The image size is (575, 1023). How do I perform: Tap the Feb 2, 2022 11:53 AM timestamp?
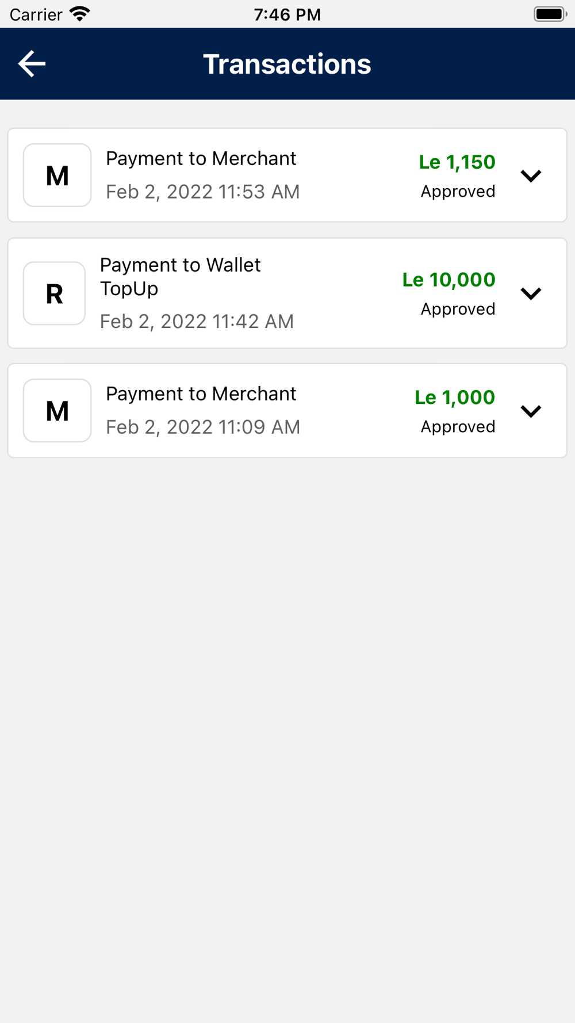click(x=203, y=192)
